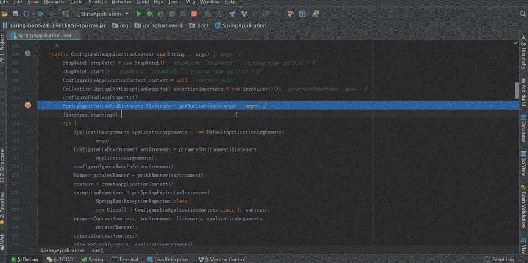
Task: Open the File menu
Action: tap(4, 2)
